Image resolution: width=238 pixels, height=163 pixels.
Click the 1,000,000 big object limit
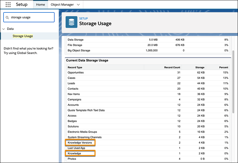click(x=151, y=50)
